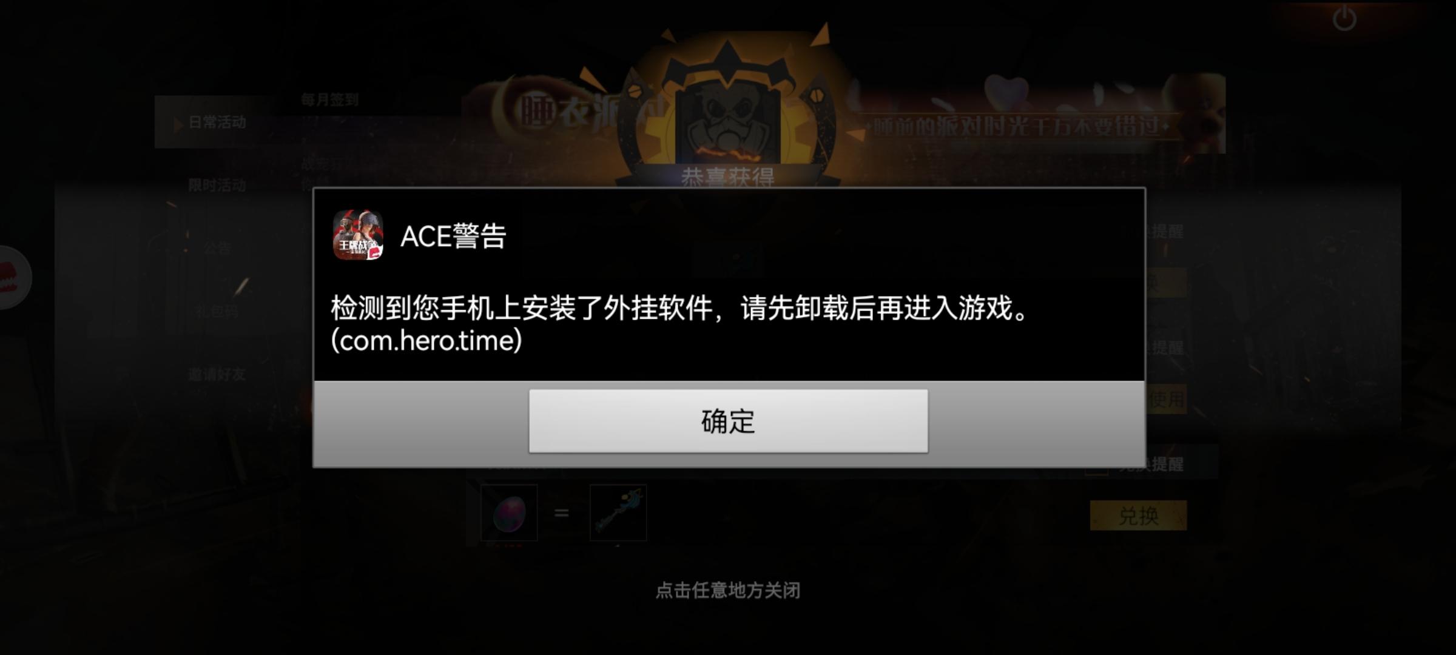Open the red teeth floating icon
This screenshot has width=1456, height=655.
click(13, 278)
